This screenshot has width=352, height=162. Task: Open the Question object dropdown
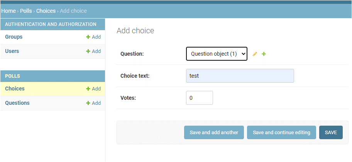click(217, 54)
